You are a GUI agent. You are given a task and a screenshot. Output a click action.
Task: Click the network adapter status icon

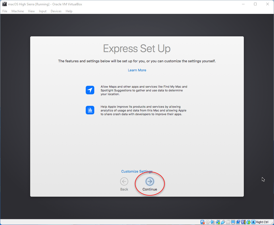point(218,222)
